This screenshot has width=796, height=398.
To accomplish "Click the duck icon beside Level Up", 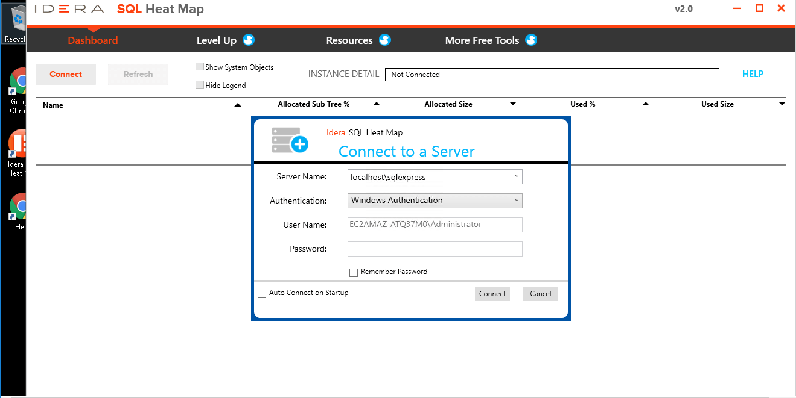I will point(249,40).
